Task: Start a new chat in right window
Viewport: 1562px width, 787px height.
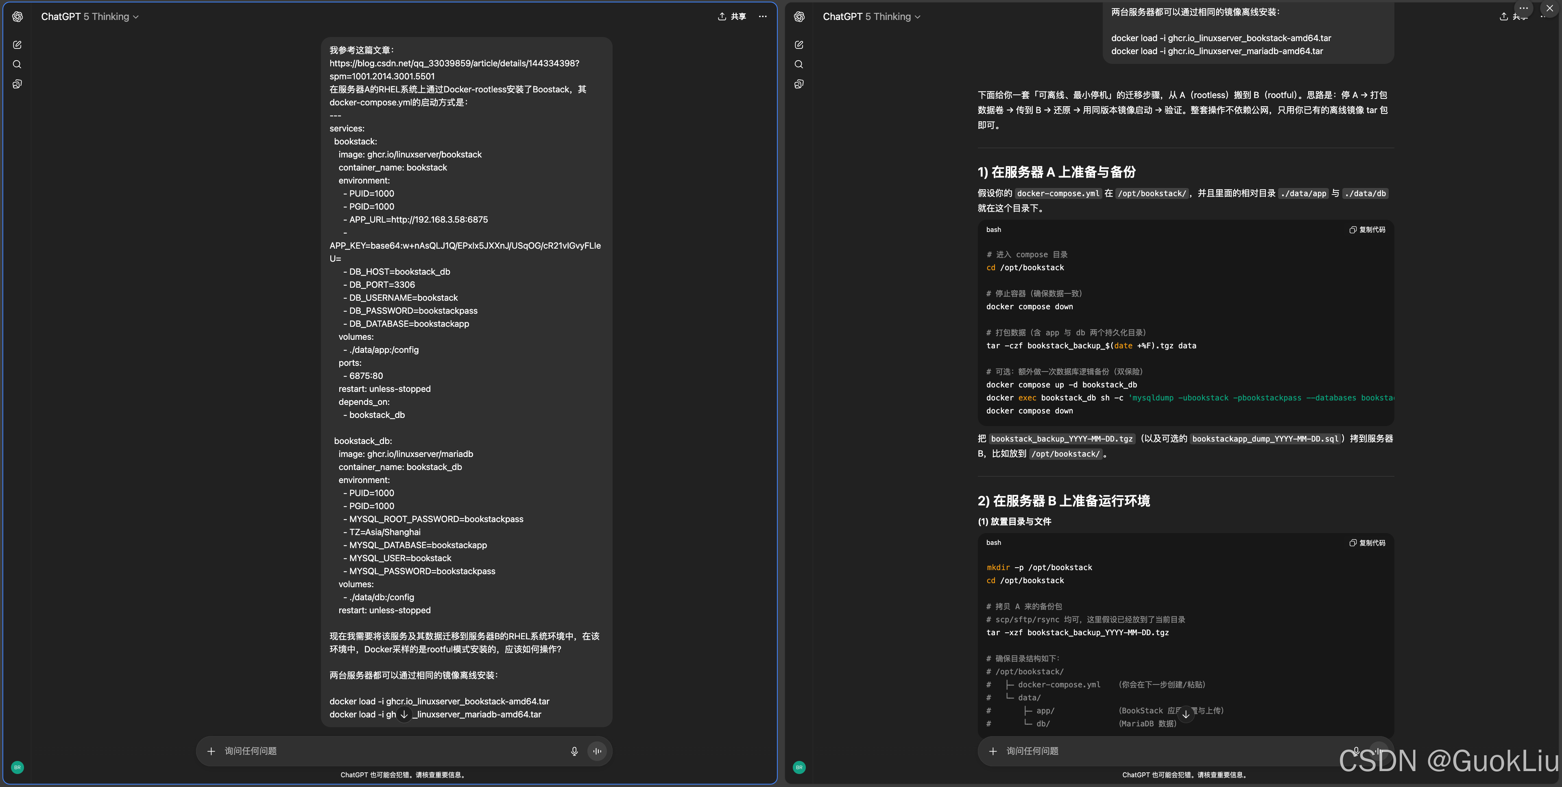Action: (x=799, y=45)
